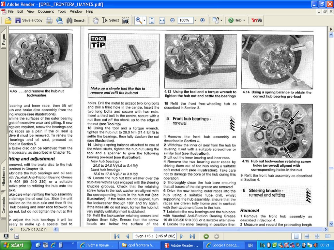
Task: Expand the Quick Launch chevron
Action: [73, 243]
